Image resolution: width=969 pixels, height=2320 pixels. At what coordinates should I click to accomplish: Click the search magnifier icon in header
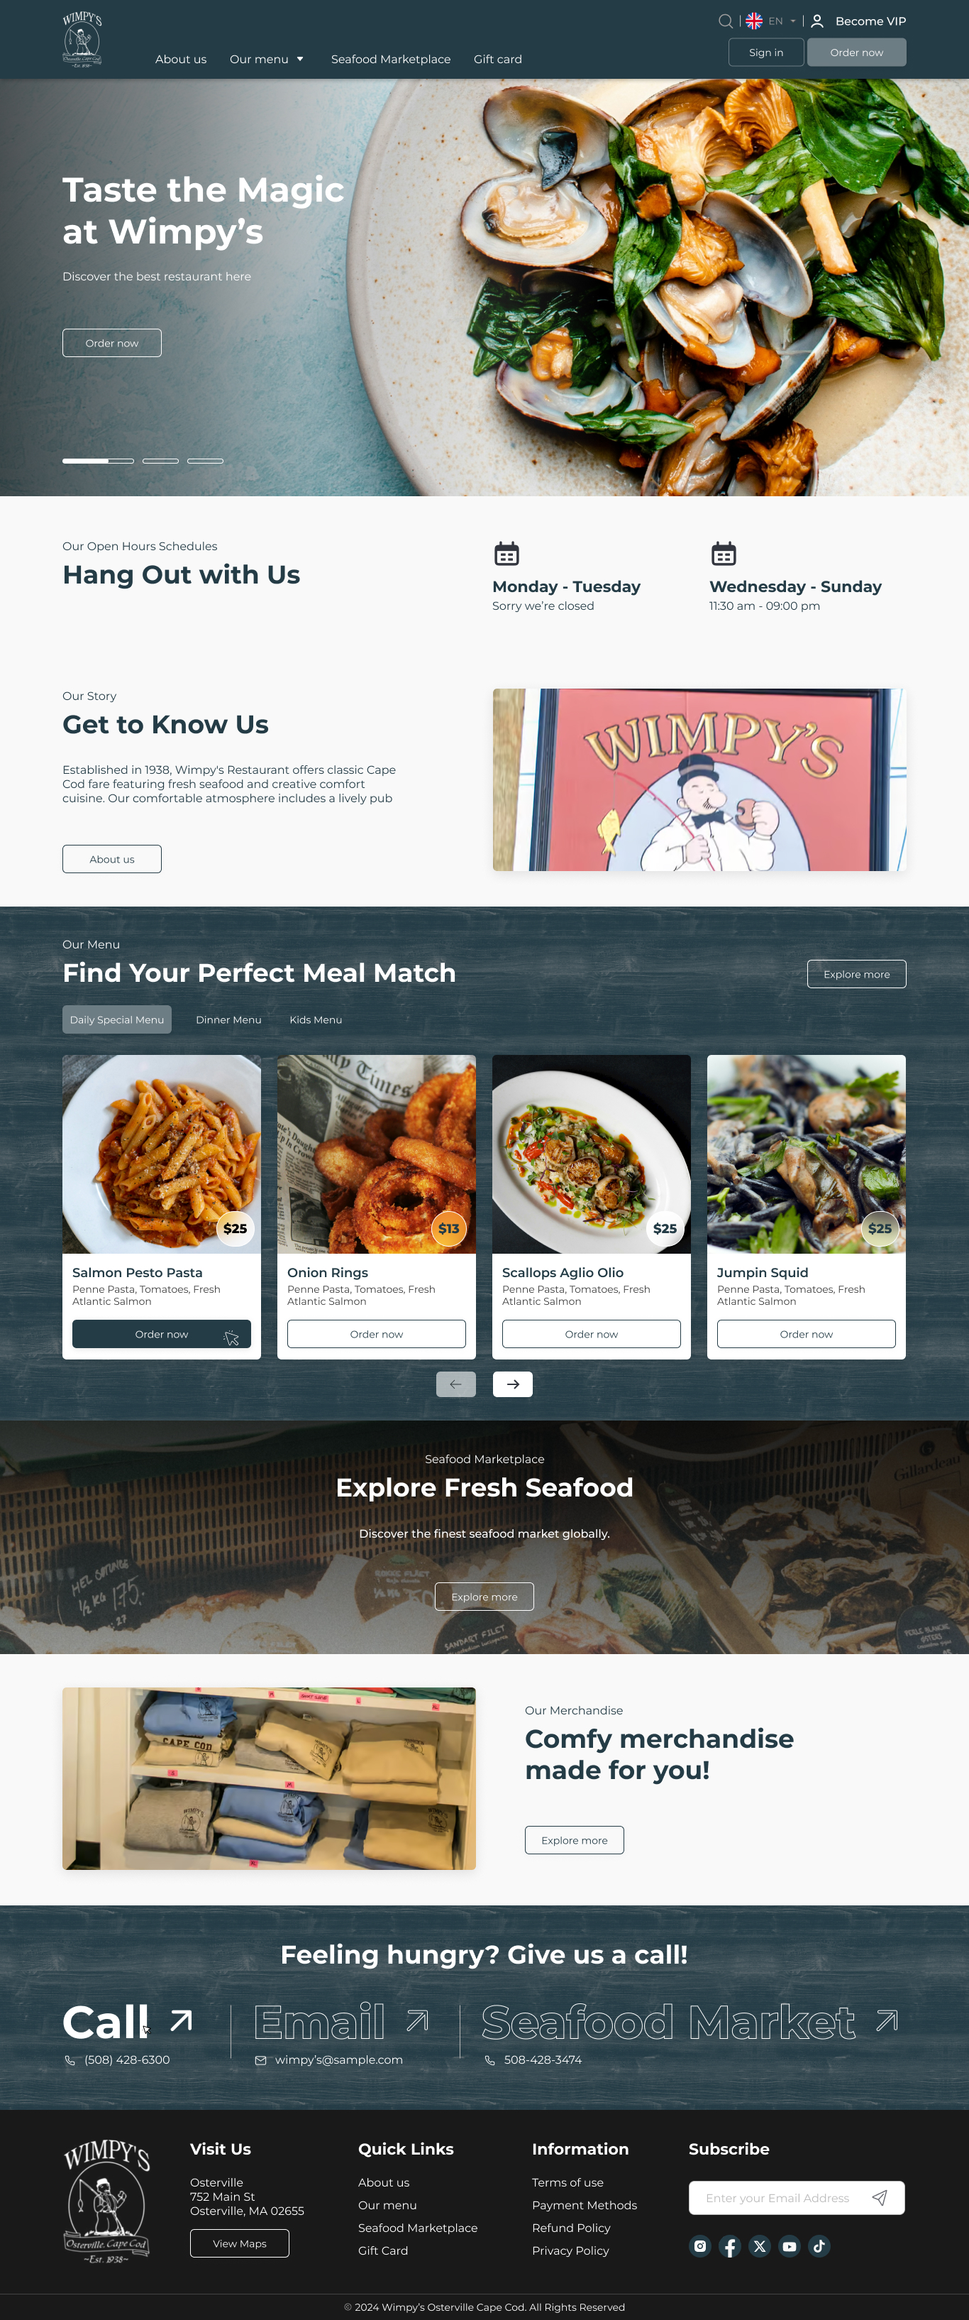pyautogui.click(x=725, y=21)
